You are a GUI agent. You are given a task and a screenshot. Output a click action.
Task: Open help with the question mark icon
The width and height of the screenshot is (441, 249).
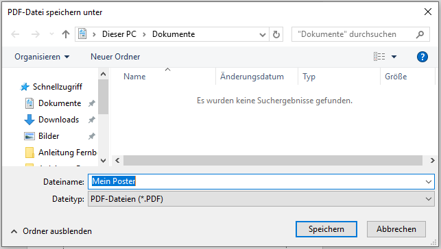click(x=422, y=57)
